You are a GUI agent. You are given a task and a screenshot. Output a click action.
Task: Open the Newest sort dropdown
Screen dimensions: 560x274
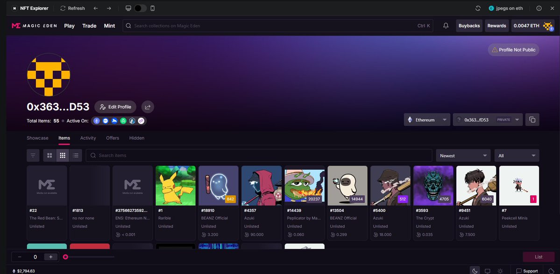(464, 155)
